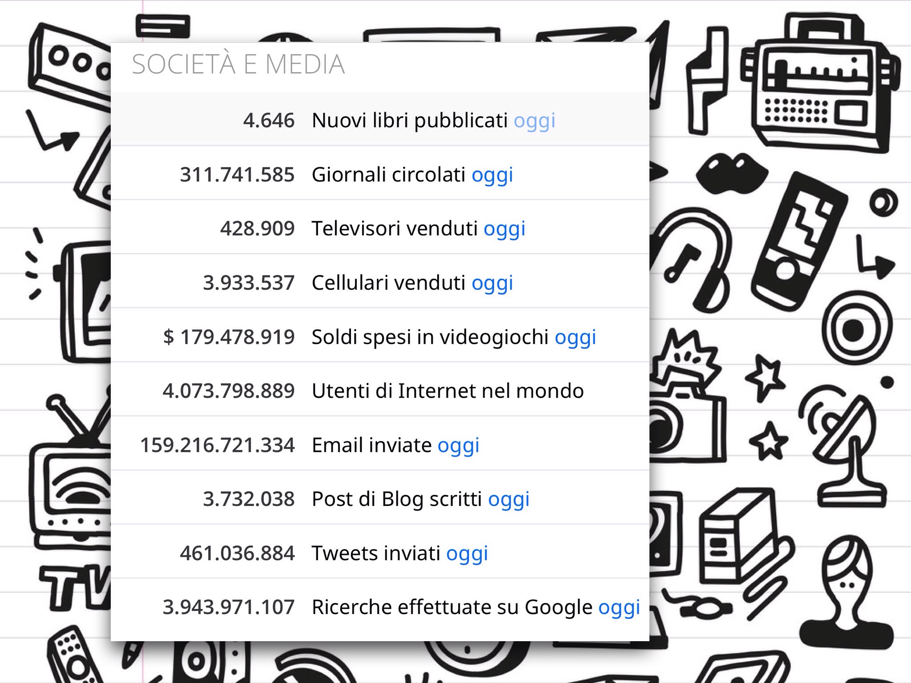The image size is (911, 683).
Task: Click the two stars doodle
Action: point(766,407)
